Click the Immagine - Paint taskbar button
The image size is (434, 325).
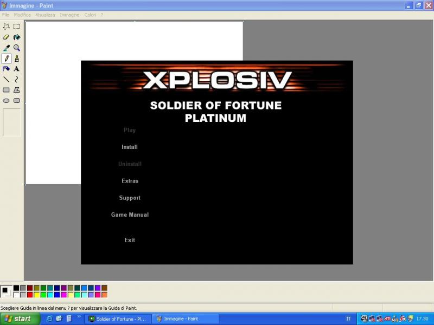[x=186, y=318]
